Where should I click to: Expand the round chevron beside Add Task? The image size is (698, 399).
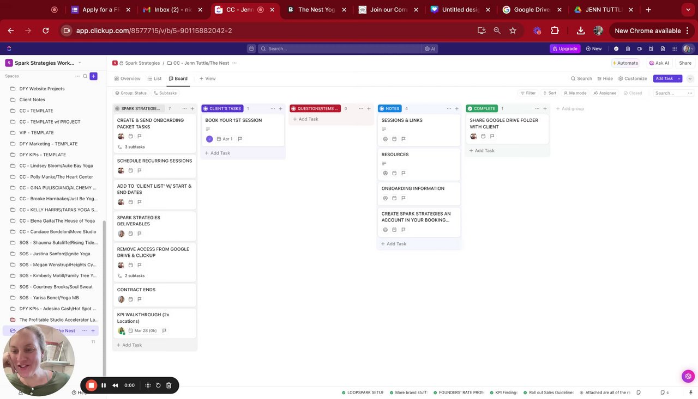coord(690,78)
